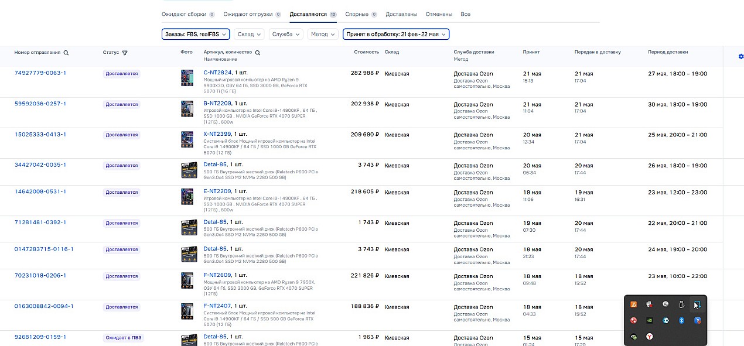Expand the Склад filter dropdown
The width and height of the screenshot is (744, 346).
(x=249, y=35)
